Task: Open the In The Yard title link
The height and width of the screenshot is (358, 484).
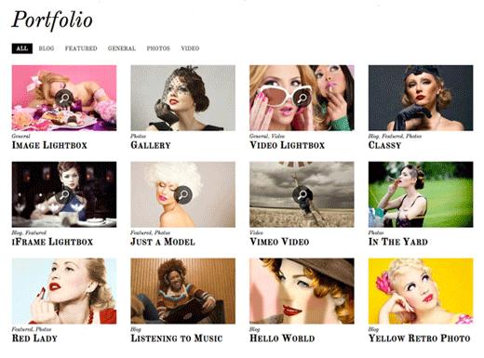Action: 398,242
